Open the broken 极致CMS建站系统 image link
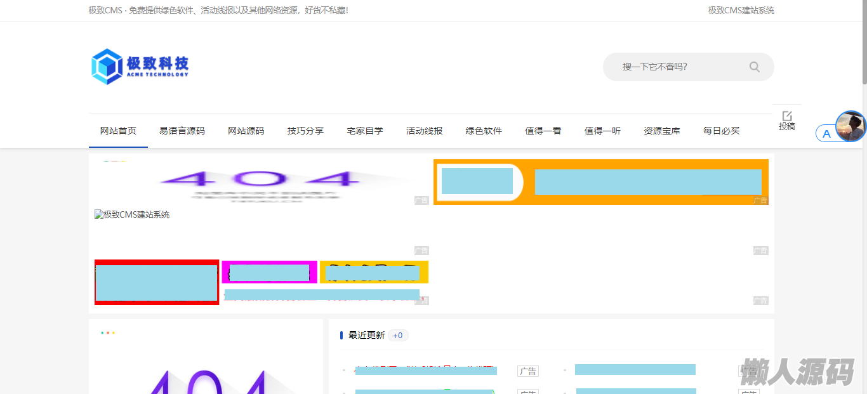The width and height of the screenshot is (867, 394). pyautogui.click(x=132, y=215)
